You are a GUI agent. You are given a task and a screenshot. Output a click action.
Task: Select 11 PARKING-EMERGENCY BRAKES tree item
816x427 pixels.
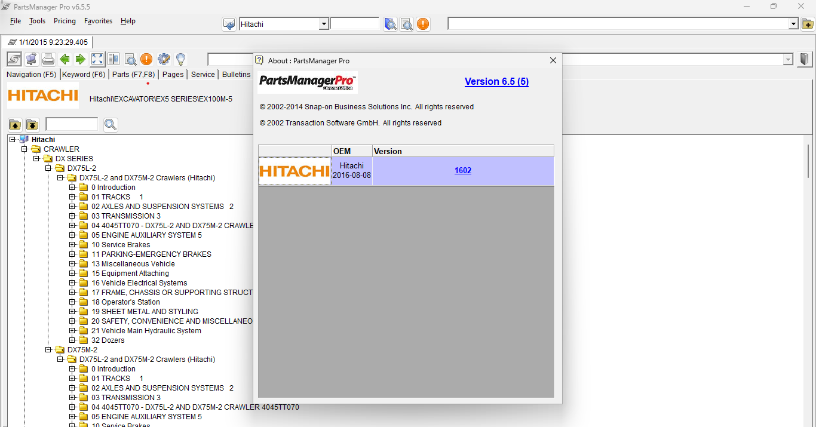[151, 254]
